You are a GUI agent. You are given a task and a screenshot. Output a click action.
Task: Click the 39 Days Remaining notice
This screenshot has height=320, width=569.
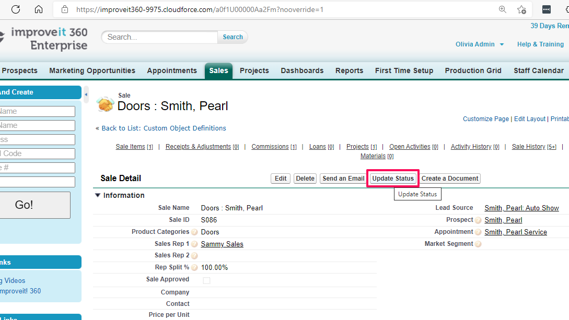point(549,26)
